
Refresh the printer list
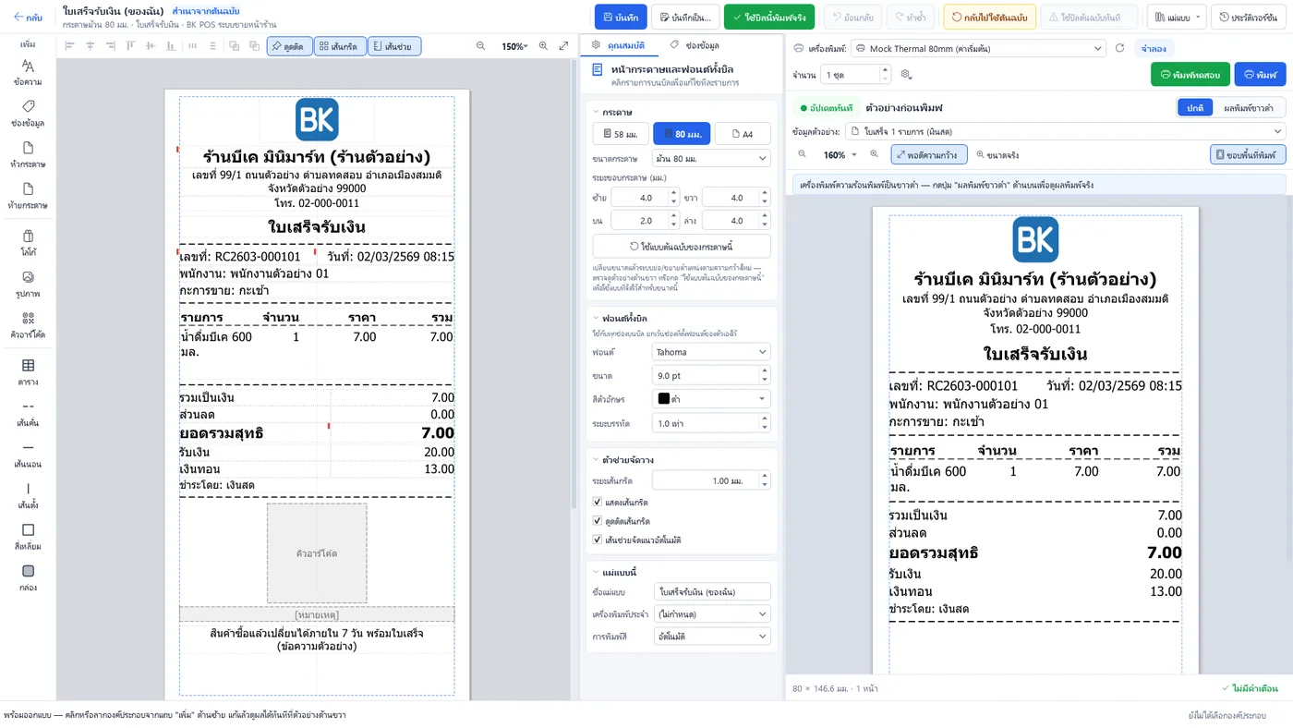pyautogui.click(x=1120, y=48)
